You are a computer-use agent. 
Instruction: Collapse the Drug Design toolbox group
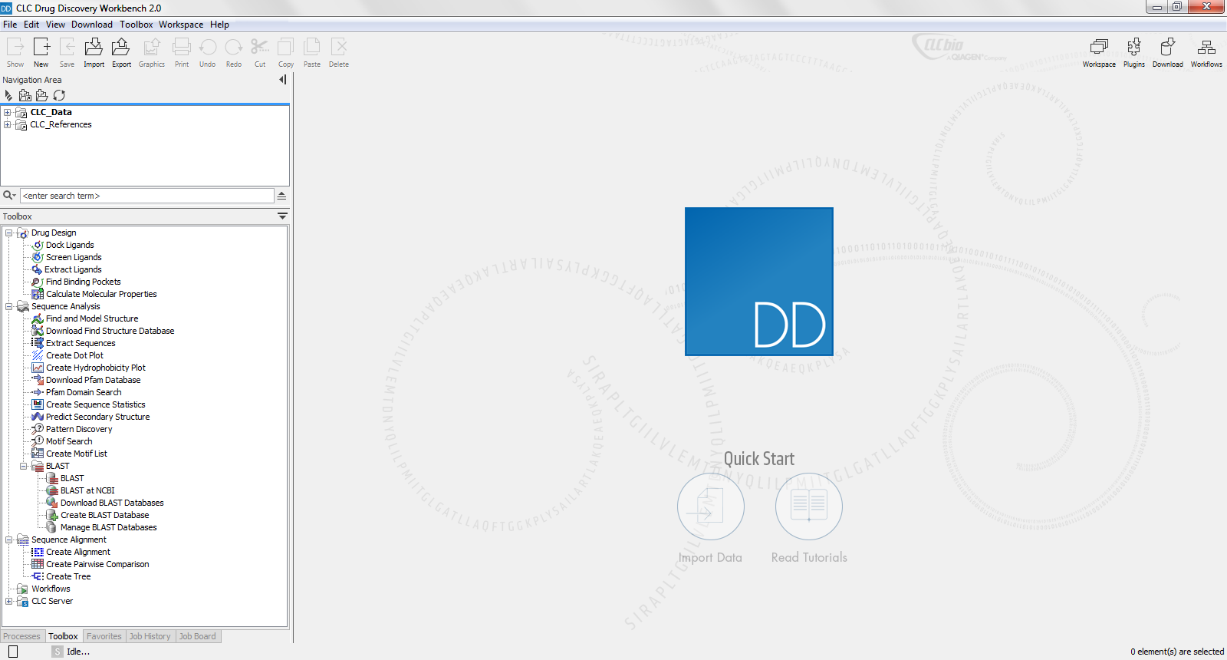(x=9, y=233)
